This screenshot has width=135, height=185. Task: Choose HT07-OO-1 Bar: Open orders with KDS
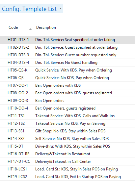click(x=67, y=85)
